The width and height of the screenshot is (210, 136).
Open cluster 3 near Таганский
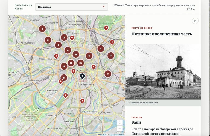point(108,74)
